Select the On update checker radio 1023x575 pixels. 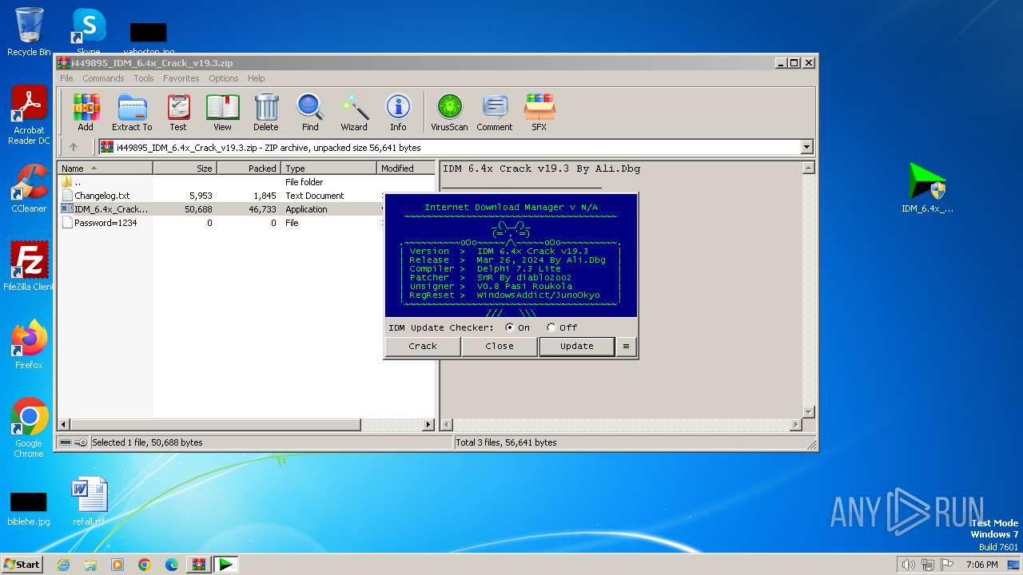tap(510, 327)
